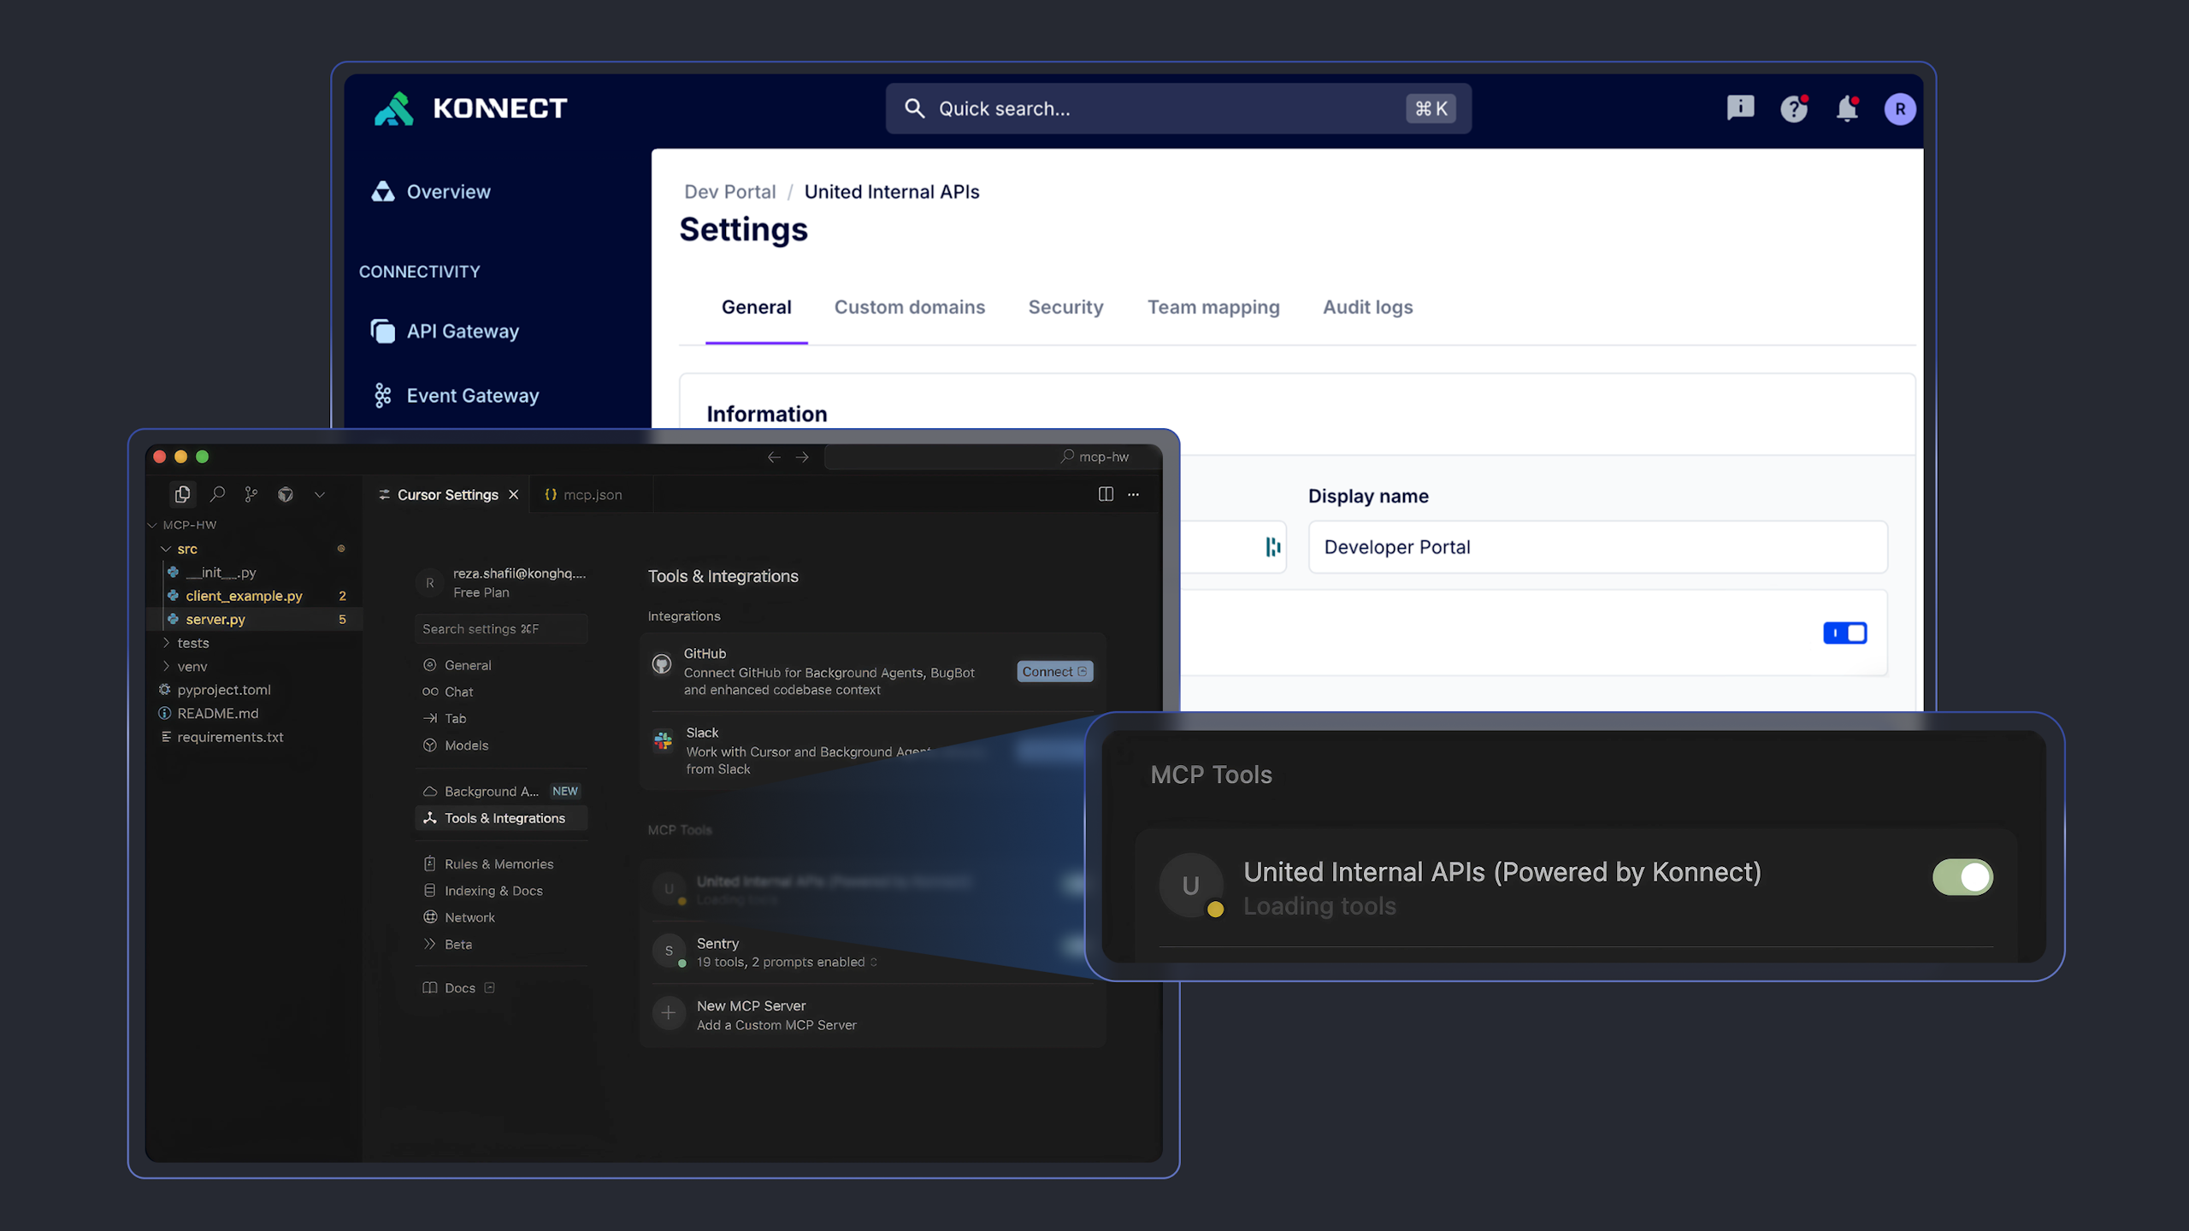Toggle split editor layout icon
This screenshot has width=2189, height=1231.
pos(1106,494)
